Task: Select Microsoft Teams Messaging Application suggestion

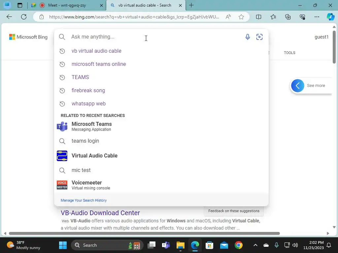Action: pyautogui.click(x=161, y=126)
